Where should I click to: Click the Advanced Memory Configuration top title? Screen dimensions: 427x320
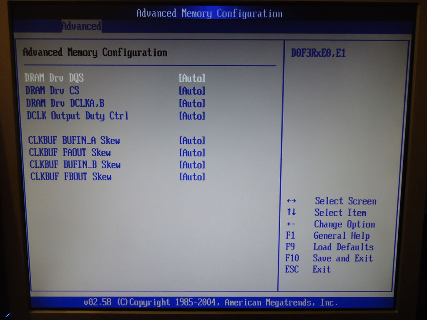[x=209, y=13]
